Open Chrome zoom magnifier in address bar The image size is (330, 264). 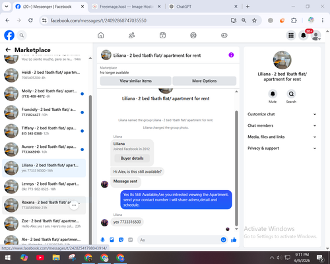coord(244,20)
